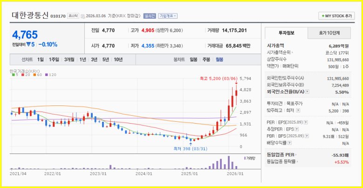
Task: Click the current price 4,765
Action: (x=25, y=35)
